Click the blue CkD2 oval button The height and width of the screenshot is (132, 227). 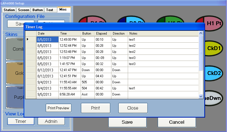214,73
